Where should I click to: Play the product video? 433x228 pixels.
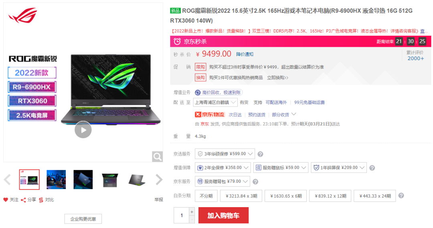83,130
